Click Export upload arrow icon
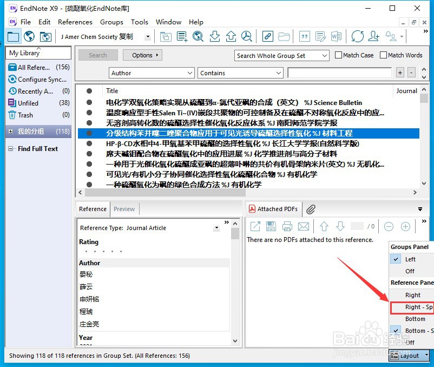This screenshot has height=367, width=434. [231, 36]
